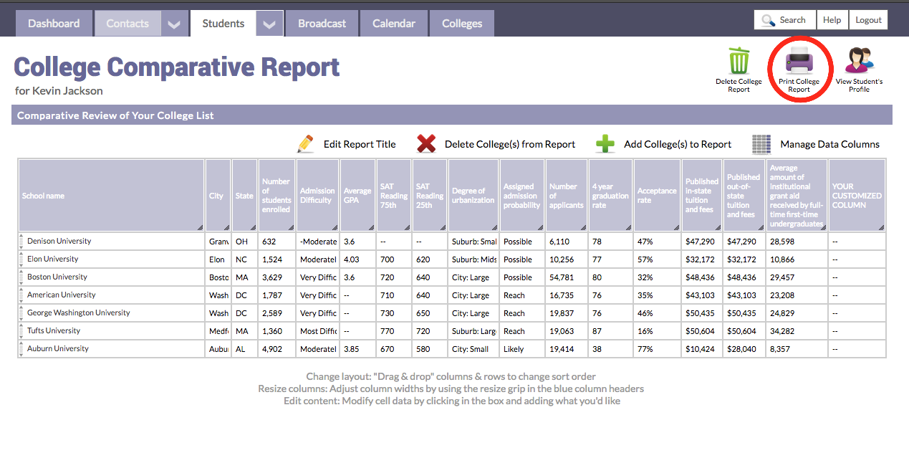
Task: Click the Delete College Report trash icon
Action: point(739,62)
